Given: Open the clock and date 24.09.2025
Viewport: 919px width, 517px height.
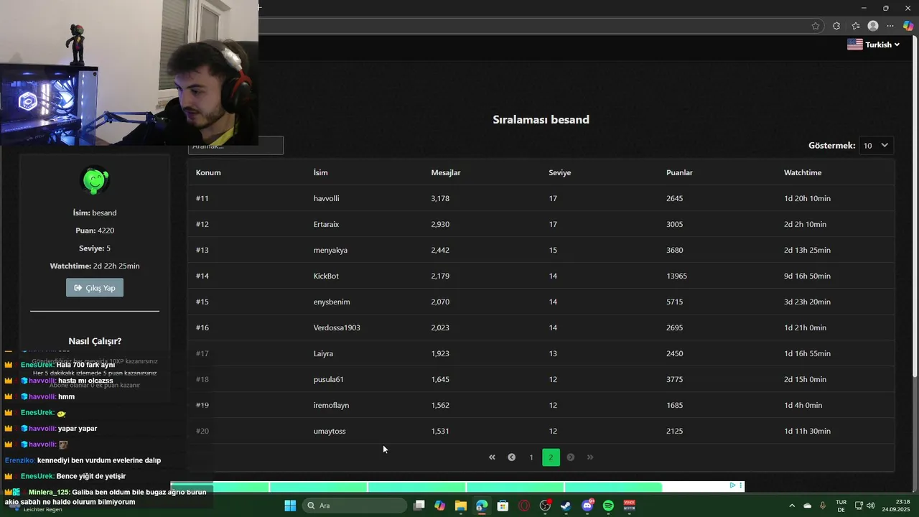Looking at the screenshot, I should point(896,506).
